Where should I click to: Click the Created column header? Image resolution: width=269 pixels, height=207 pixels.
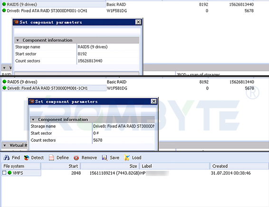click(x=239, y=166)
